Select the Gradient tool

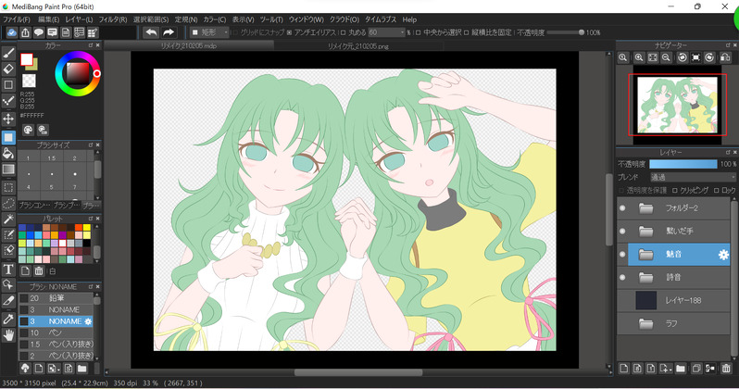pyautogui.click(x=8, y=169)
